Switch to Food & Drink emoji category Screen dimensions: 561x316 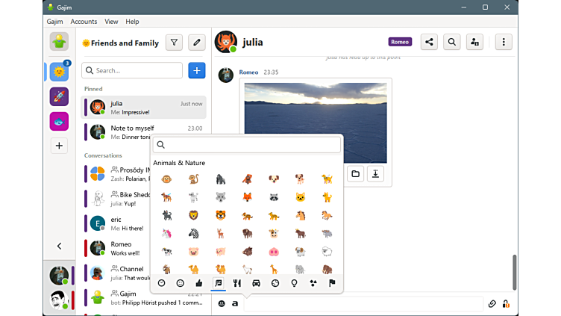click(237, 283)
